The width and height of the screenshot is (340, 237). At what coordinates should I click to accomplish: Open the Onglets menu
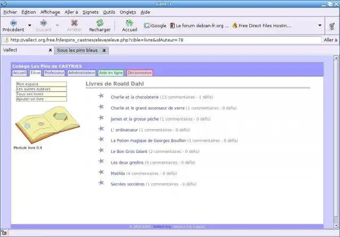tap(127, 12)
